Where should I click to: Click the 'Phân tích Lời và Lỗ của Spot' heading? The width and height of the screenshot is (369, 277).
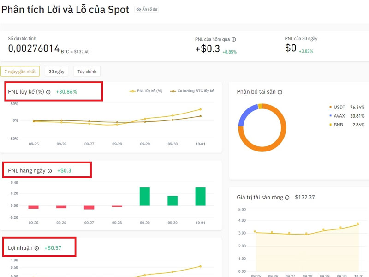click(65, 10)
